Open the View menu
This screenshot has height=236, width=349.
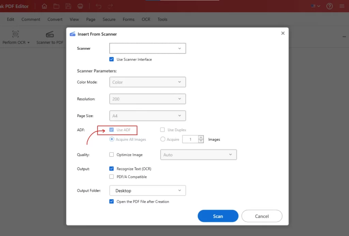[74, 19]
